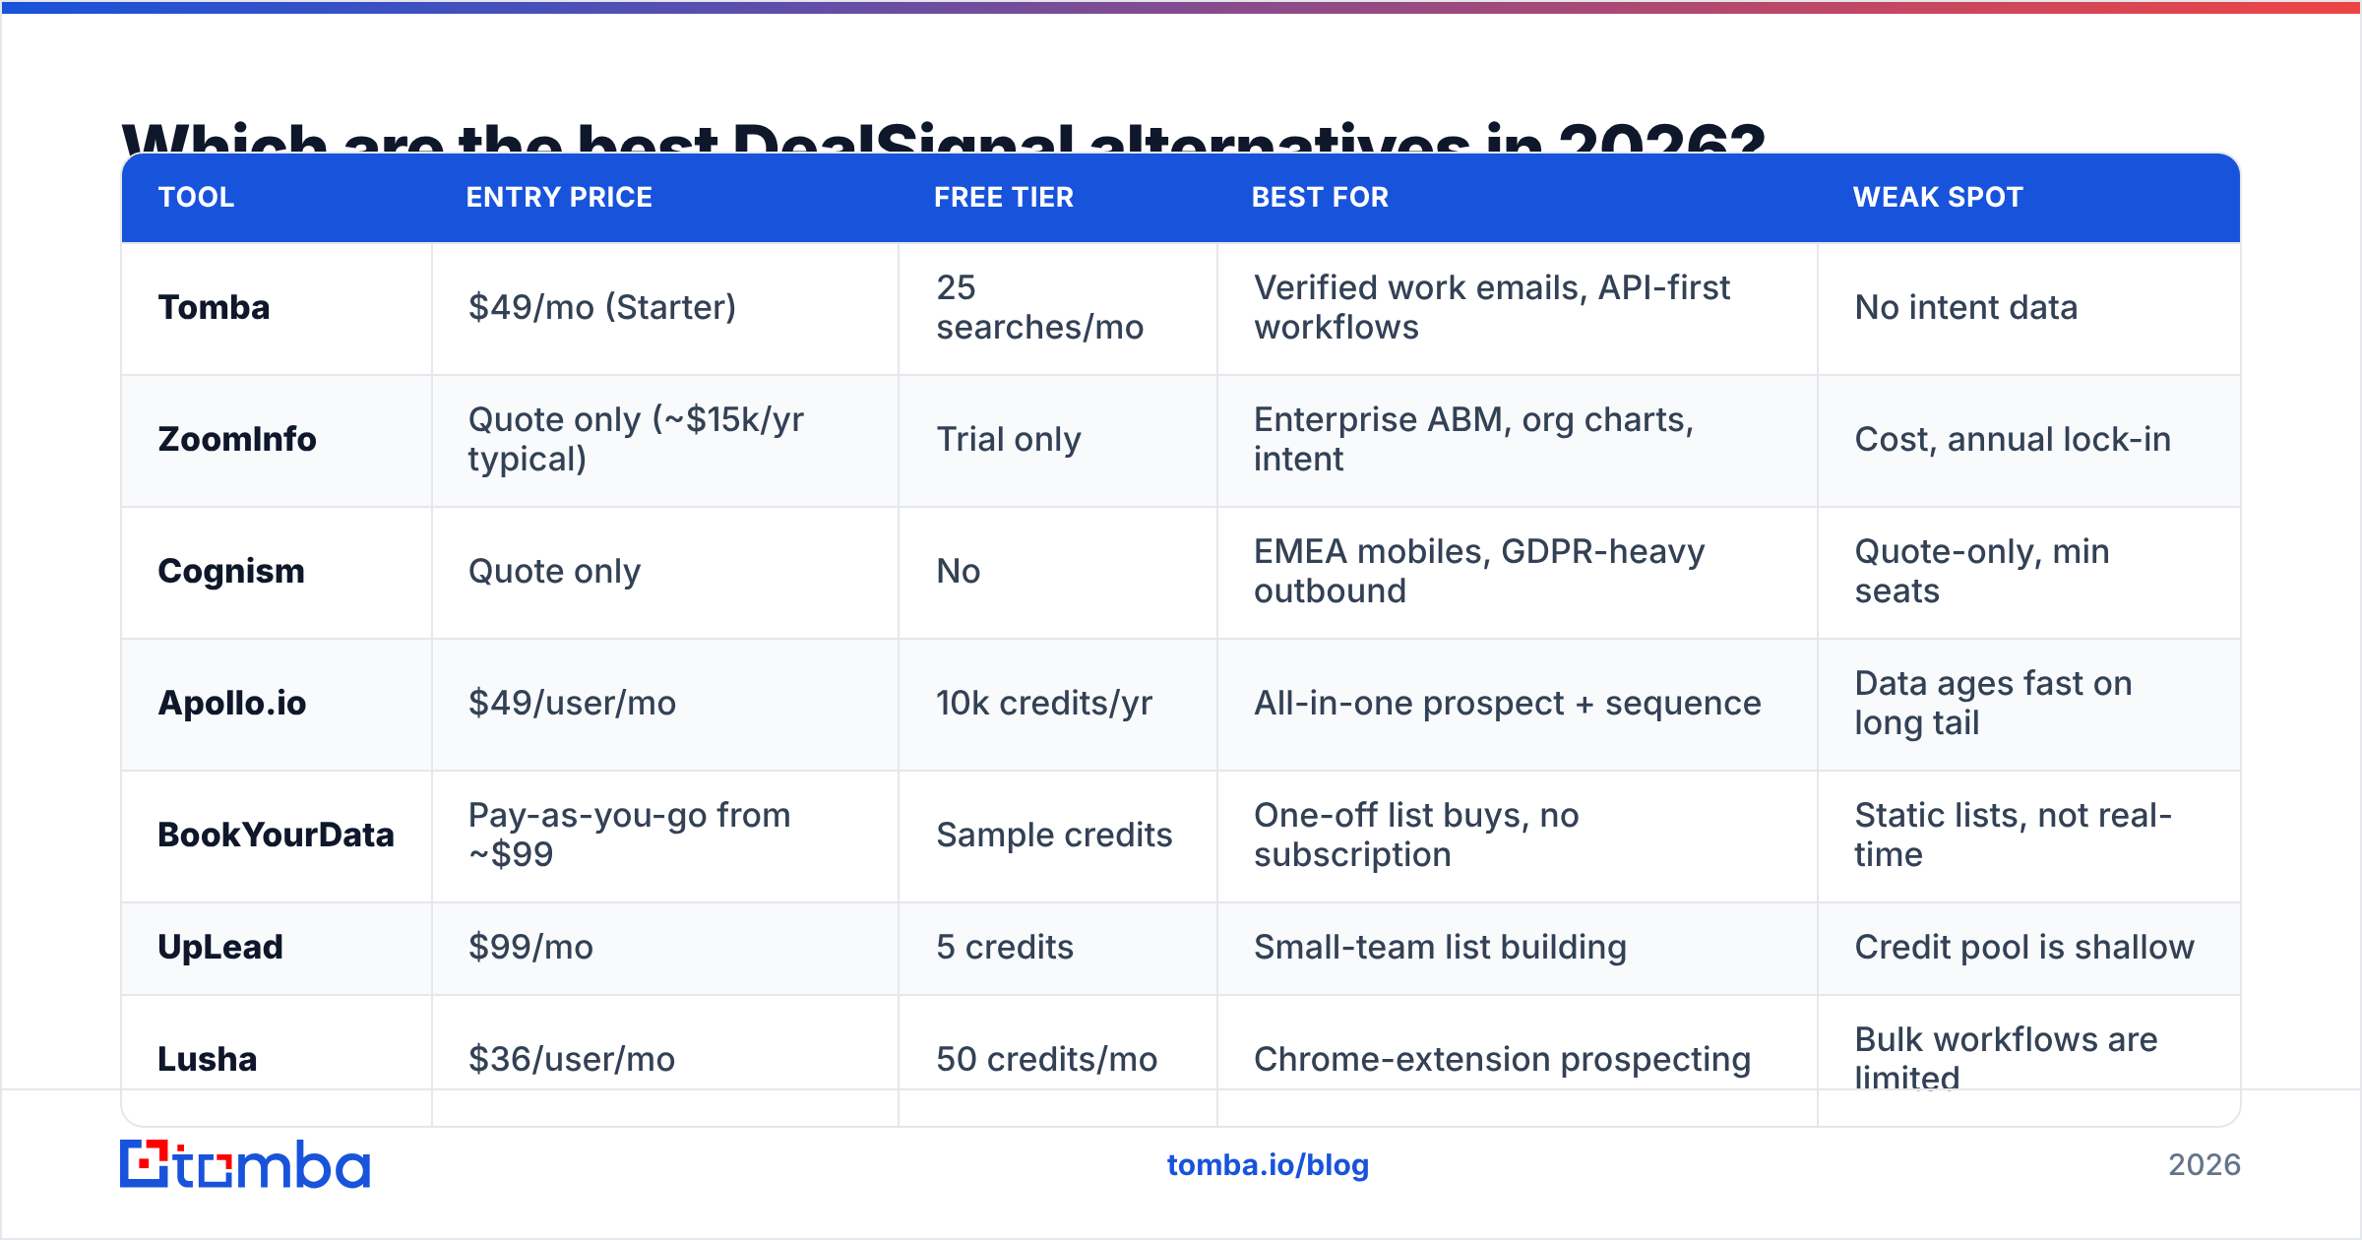Select the BookYourData tool name cell
Image resolution: width=2362 pixels, height=1240 pixels.
click(276, 835)
